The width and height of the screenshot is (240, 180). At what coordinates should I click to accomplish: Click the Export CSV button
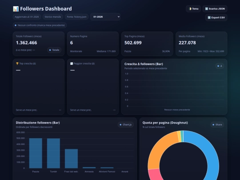(216, 17)
